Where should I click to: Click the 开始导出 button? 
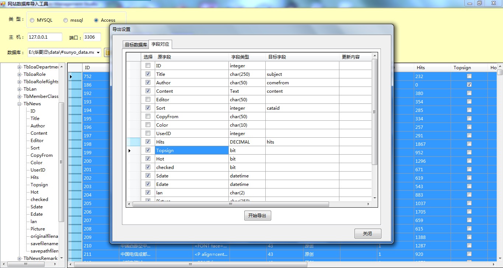click(x=258, y=216)
